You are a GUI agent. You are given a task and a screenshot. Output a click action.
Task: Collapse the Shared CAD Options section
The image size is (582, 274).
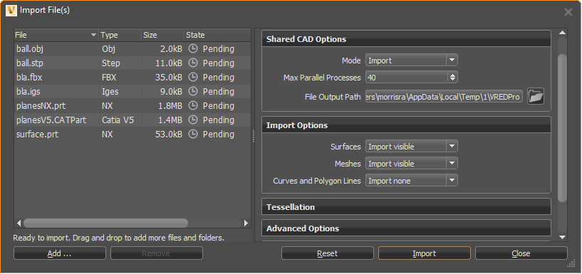pyautogui.click(x=407, y=39)
